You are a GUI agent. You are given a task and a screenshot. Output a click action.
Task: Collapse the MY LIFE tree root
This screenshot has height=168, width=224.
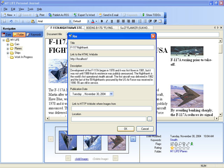click(3, 40)
